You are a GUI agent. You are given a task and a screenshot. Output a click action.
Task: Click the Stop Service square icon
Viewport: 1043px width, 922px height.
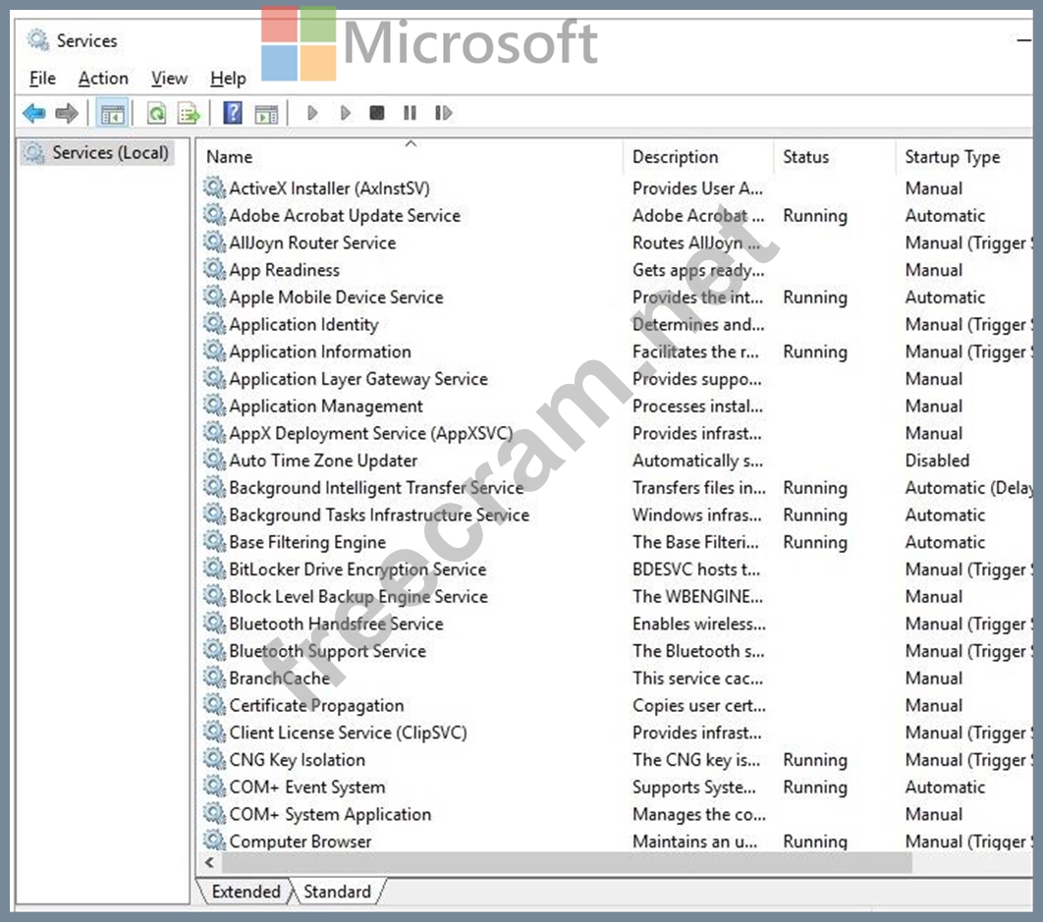[x=376, y=112]
